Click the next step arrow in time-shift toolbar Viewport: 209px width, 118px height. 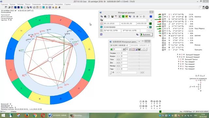(146, 49)
